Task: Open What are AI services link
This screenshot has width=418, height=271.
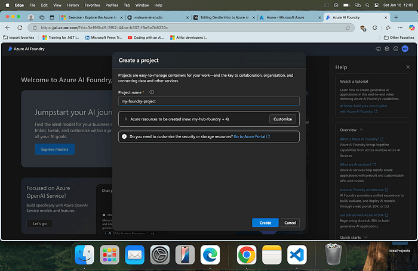Action: [x=358, y=164]
